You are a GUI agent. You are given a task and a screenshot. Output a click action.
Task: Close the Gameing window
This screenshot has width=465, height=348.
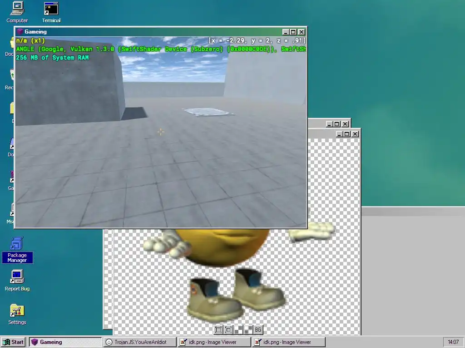[302, 32]
